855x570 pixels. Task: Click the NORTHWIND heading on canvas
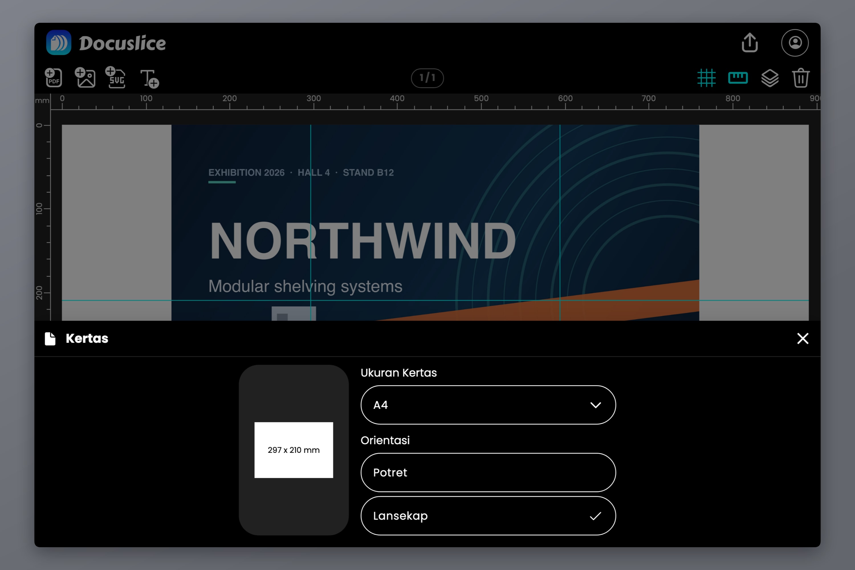[x=363, y=241]
